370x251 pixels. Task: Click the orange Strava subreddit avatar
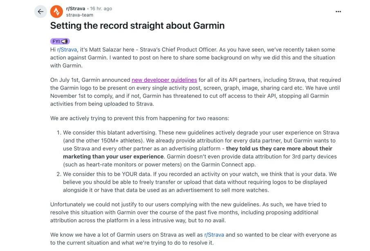tap(56, 11)
